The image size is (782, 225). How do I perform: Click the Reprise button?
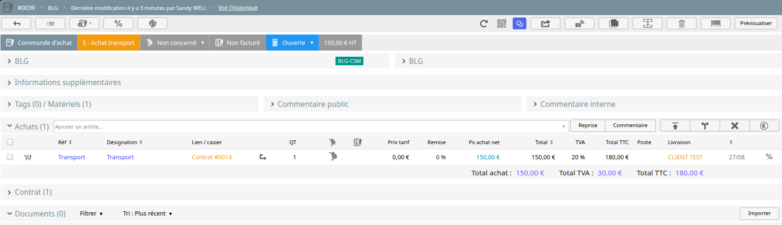[588, 125]
